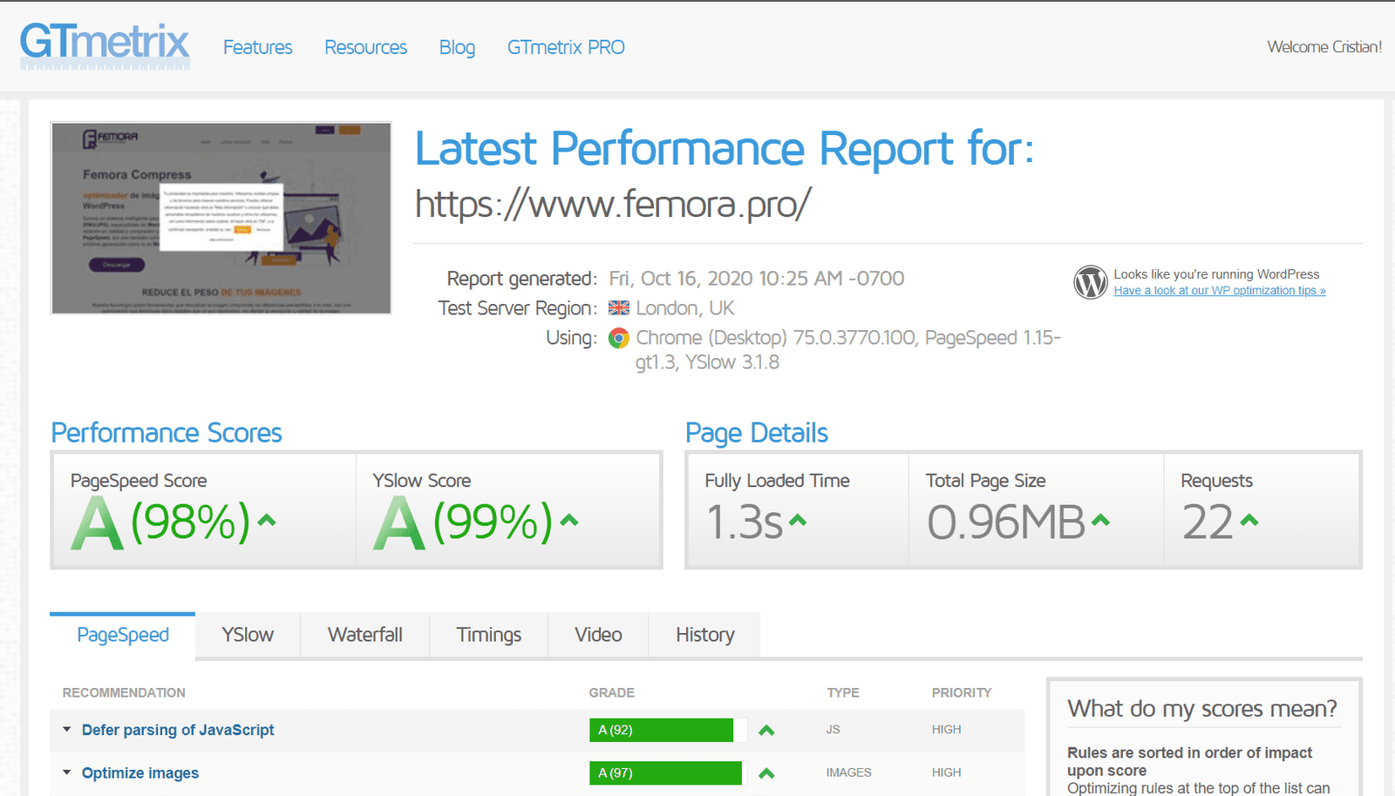This screenshot has height=796, width=1395.
Task: Click green arrow in Defer parsing row
Action: click(766, 730)
